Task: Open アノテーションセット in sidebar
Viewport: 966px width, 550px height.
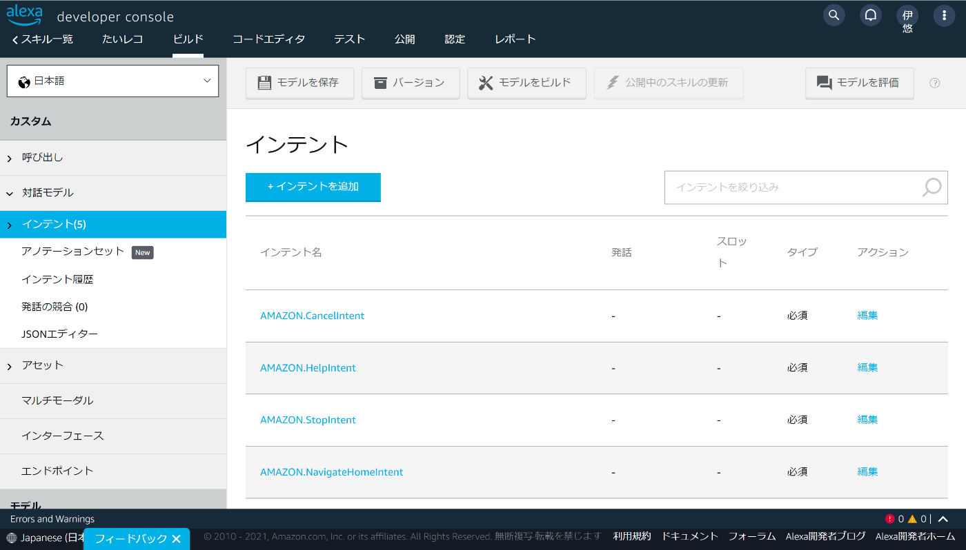Action: pyautogui.click(x=73, y=252)
